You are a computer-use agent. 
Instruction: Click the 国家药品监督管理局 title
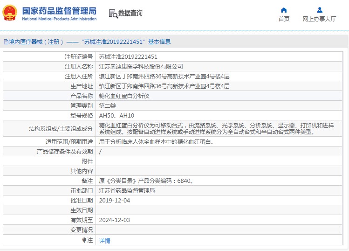[x=59, y=11]
